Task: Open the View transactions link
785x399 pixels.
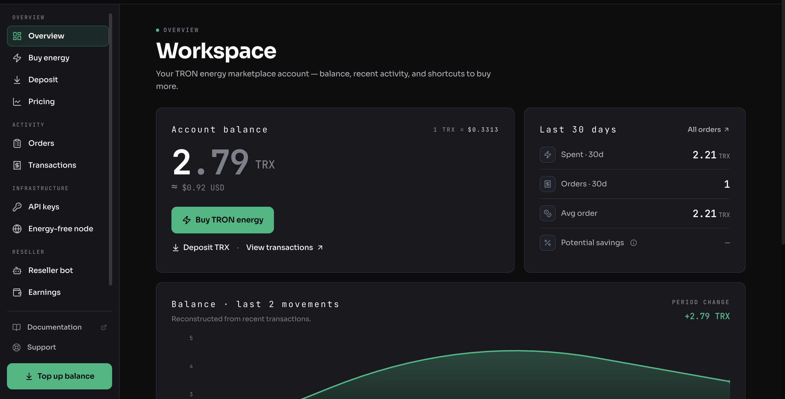Action: [x=284, y=248]
